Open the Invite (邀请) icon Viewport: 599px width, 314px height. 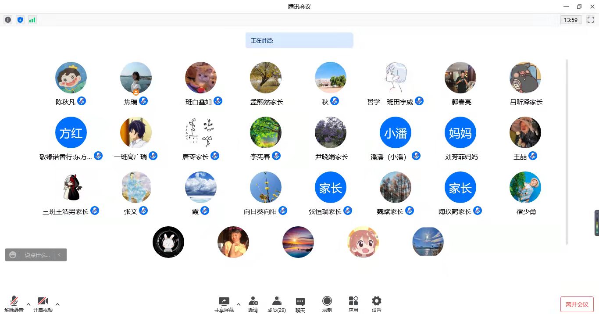(253, 304)
